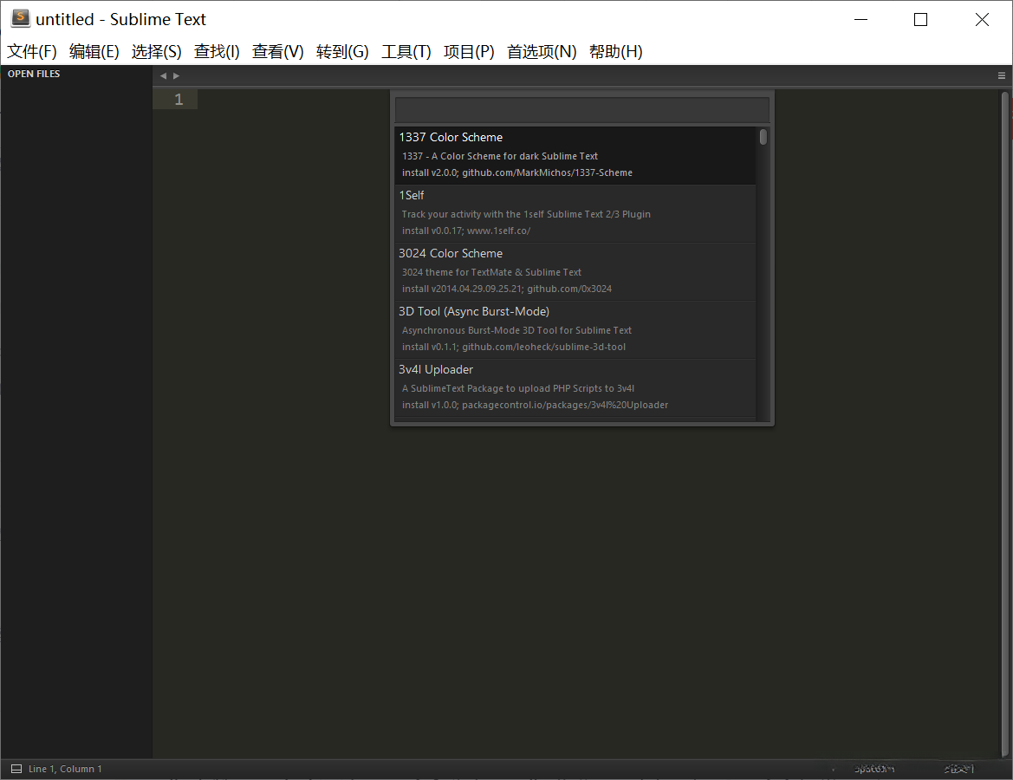This screenshot has height=780, width=1013.
Task: Click the Spaces indentation status item
Action: pyautogui.click(x=874, y=769)
